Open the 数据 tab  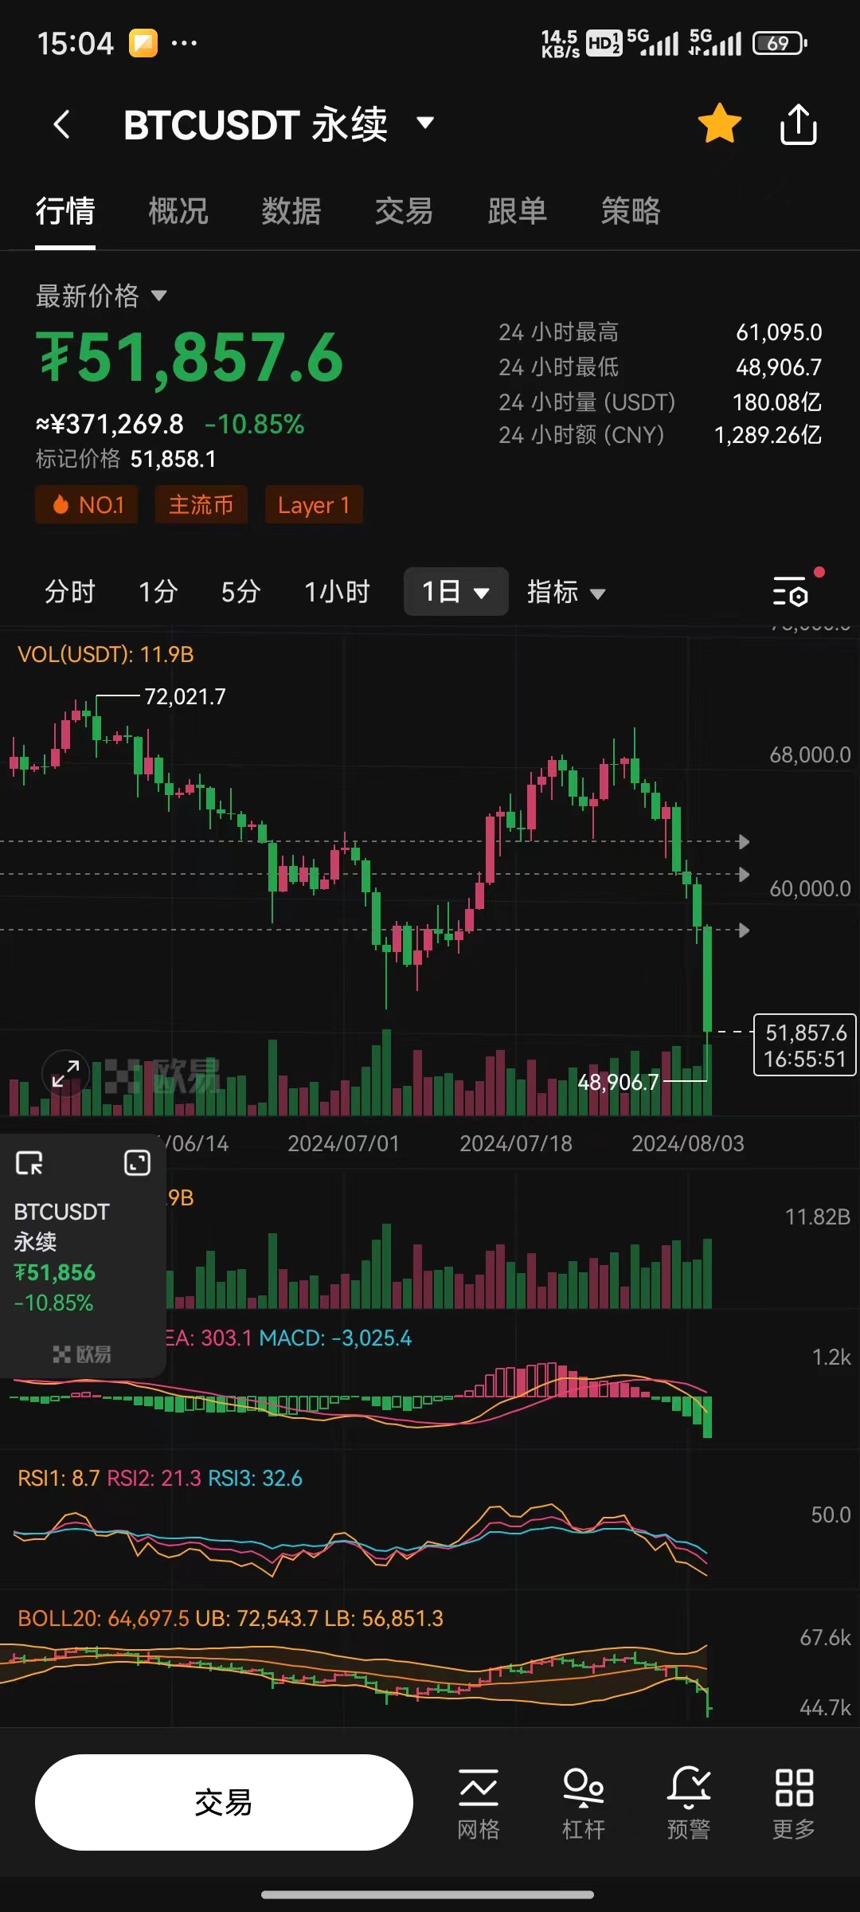(291, 212)
